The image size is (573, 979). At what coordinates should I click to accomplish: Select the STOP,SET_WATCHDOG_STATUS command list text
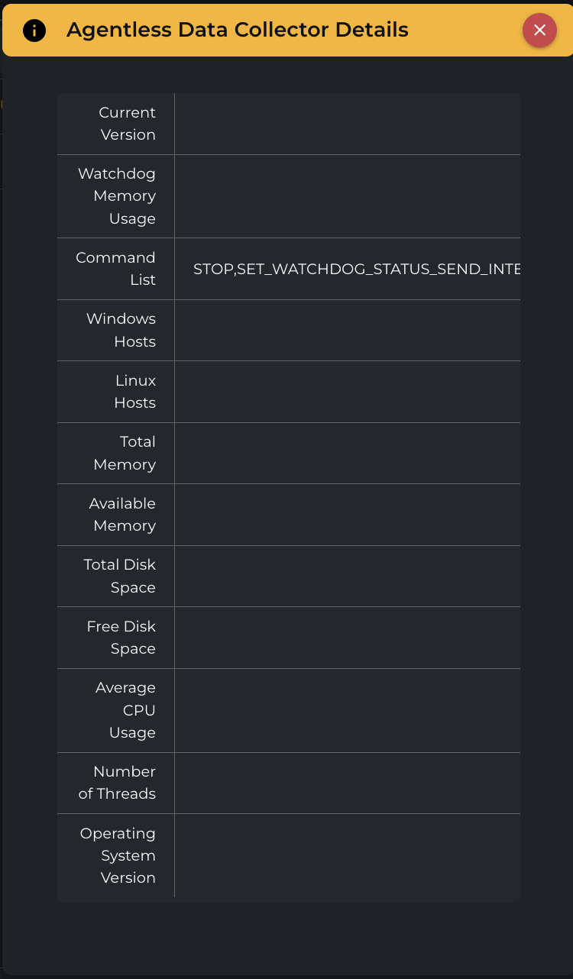click(357, 269)
